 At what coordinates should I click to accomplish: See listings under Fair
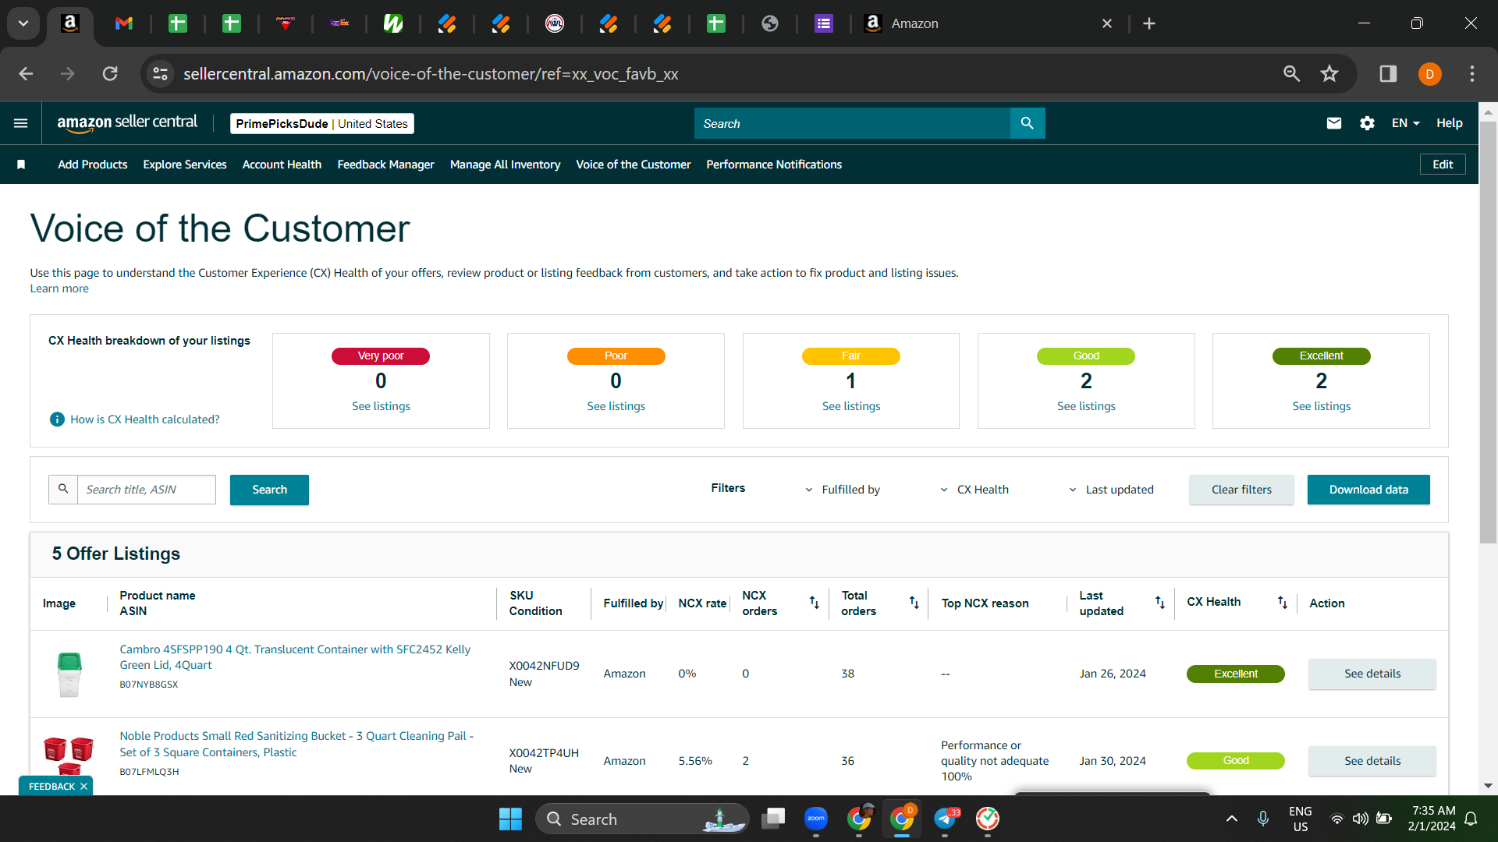(x=851, y=406)
